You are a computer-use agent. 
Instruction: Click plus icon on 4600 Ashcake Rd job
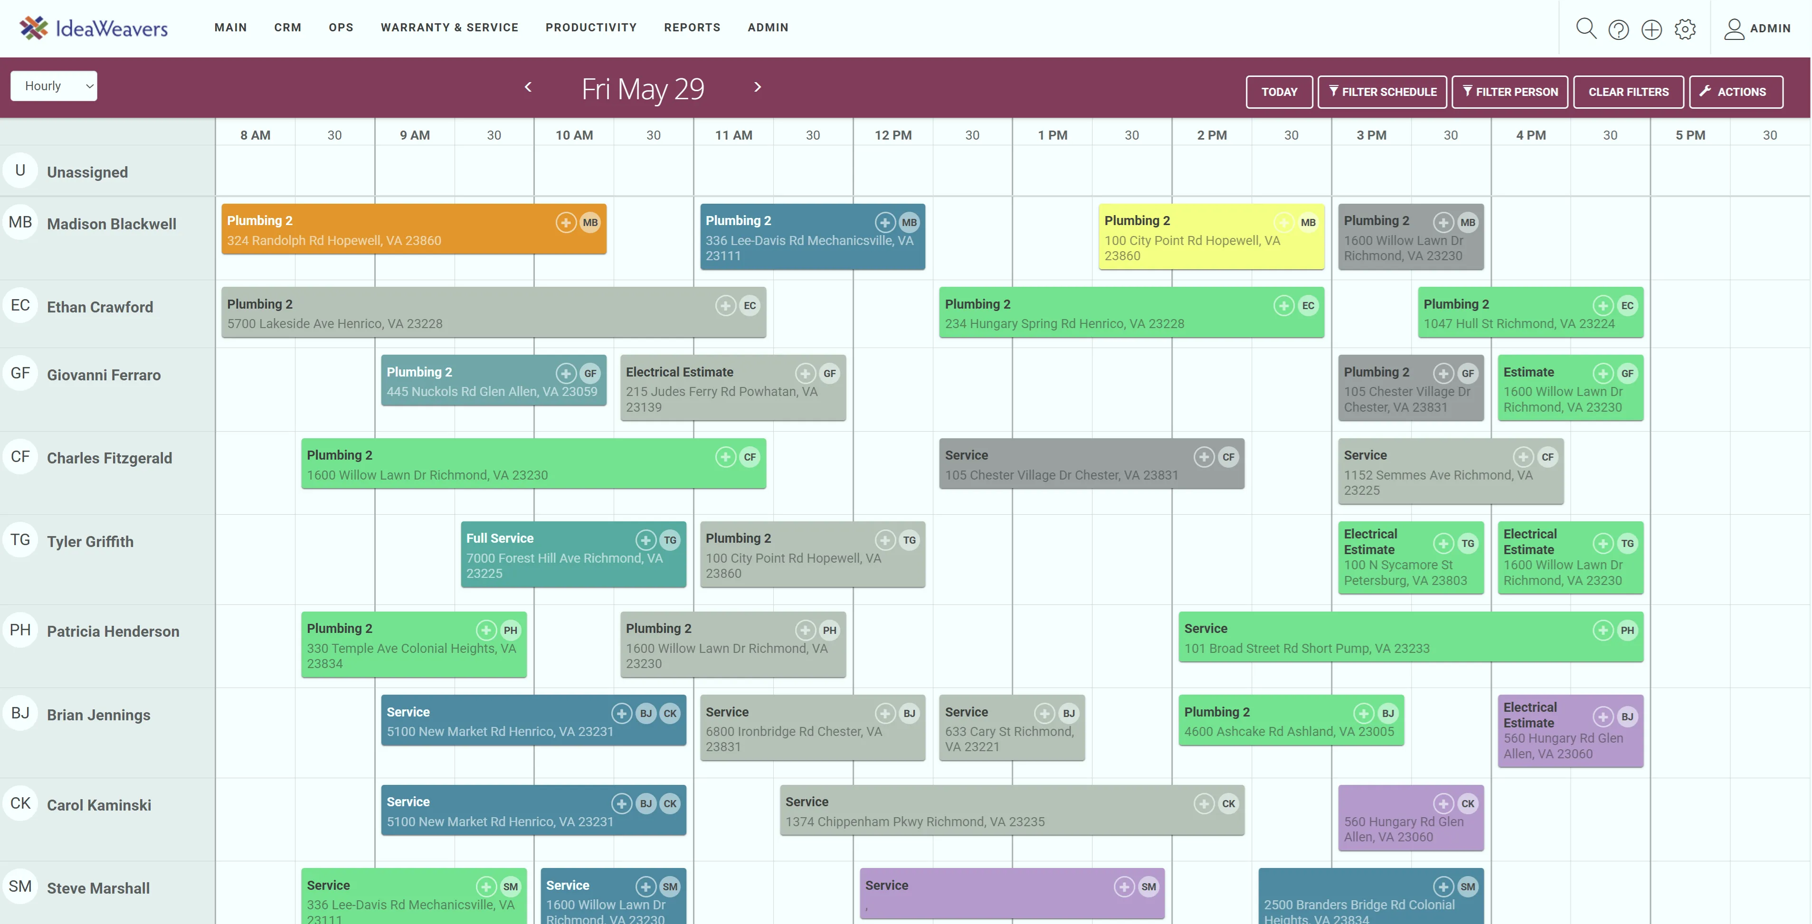point(1364,713)
